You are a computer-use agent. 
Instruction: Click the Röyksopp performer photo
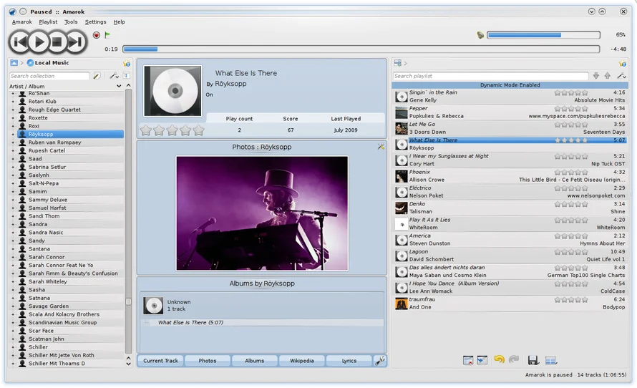[262, 213]
